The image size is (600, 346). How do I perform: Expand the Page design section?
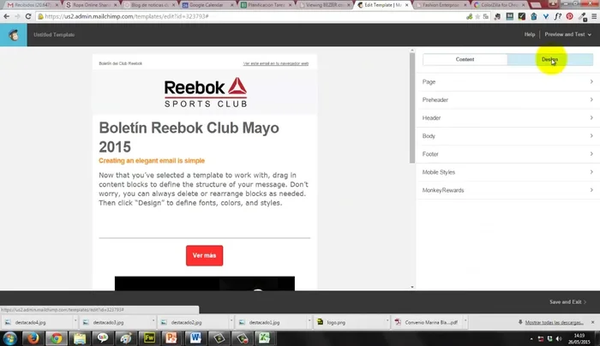pos(507,82)
